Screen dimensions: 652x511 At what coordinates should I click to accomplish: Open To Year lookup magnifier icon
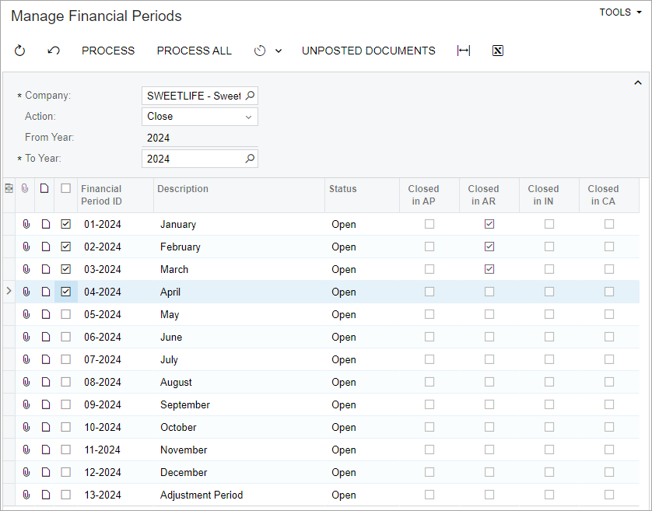[x=250, y=159]
